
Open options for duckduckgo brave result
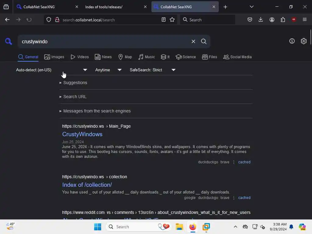coord(234,162)
